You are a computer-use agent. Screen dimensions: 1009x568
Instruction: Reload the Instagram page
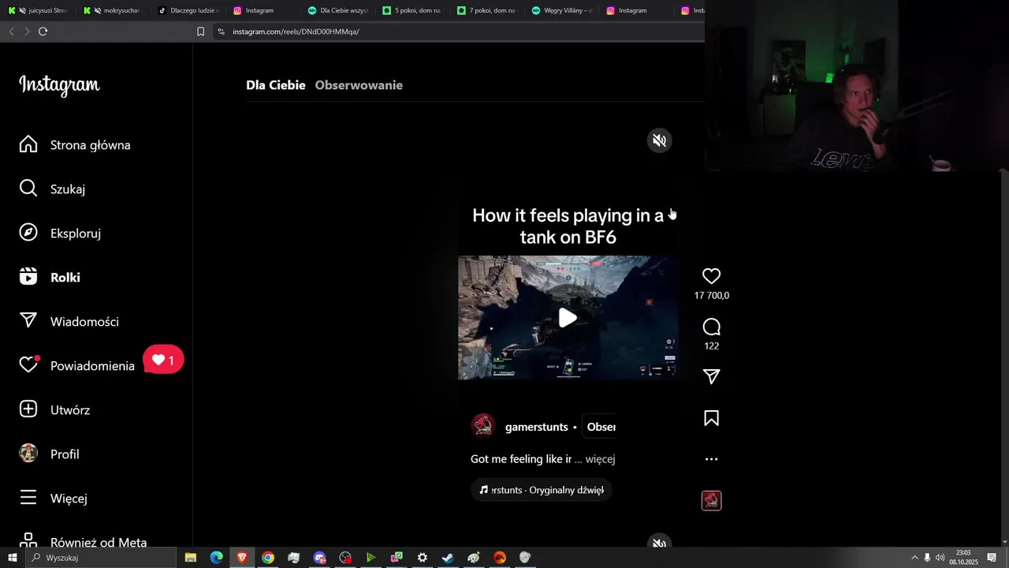[43, 32]
